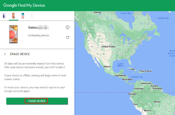Screen dimensions: 175x115
Task: Click the Canada label on the map
Action: coord(97,12)
